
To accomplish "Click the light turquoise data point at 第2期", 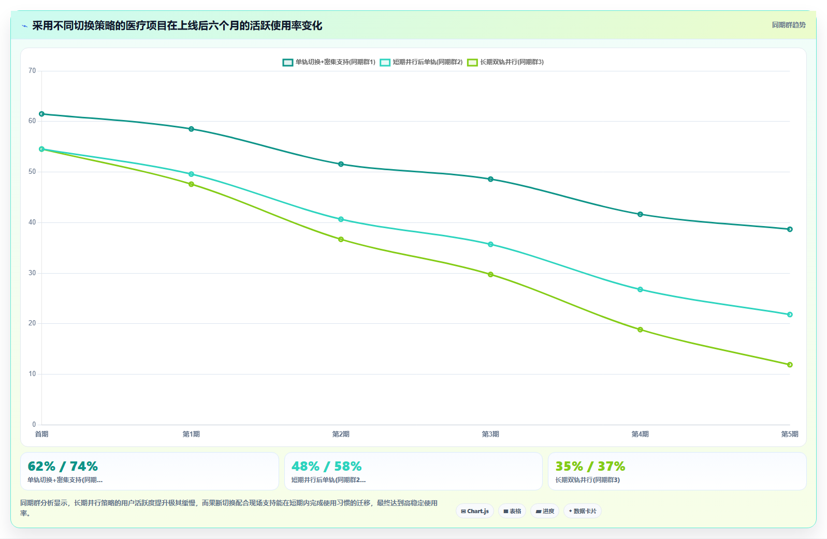I will [x=341, y=219].
